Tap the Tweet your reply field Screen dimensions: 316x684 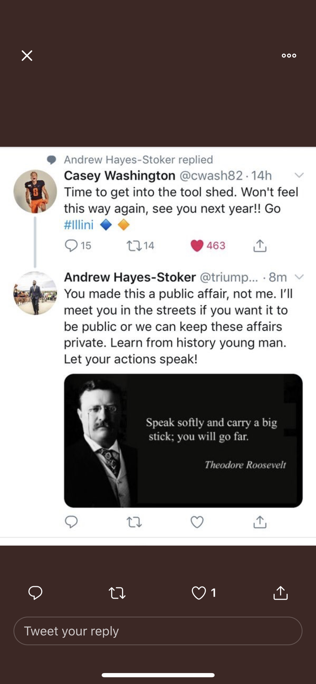click(x=158, y=631)
